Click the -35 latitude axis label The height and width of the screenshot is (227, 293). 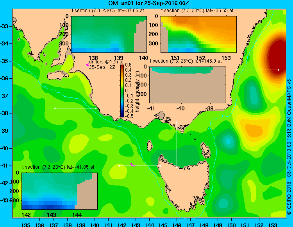point(4,61)
